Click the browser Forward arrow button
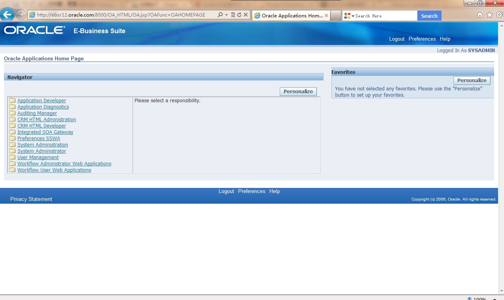504x300 pixels. click(x=21, y=15)
